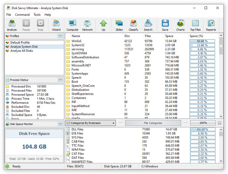Click the Pause toolbar icon
The height and width of the screenshot is (174, 228).
pos(26,25)
